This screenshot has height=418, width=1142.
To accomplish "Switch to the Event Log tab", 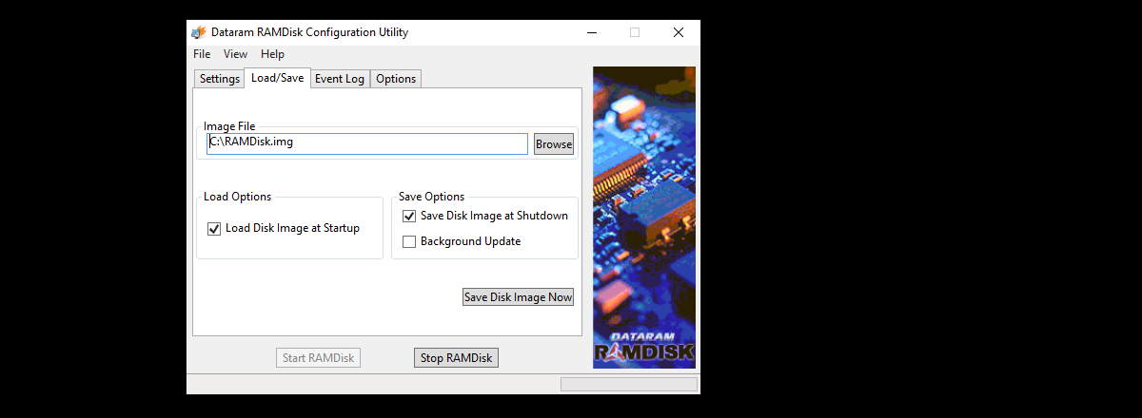I will [x=340, y=79].
